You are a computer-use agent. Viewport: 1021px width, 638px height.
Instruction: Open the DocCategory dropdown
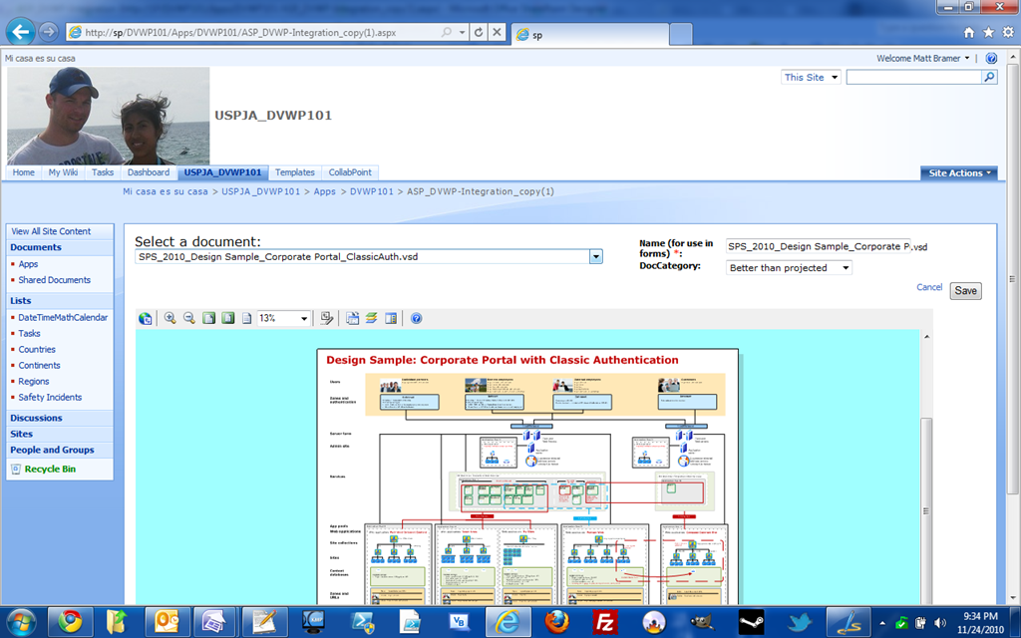coord(789,267)
